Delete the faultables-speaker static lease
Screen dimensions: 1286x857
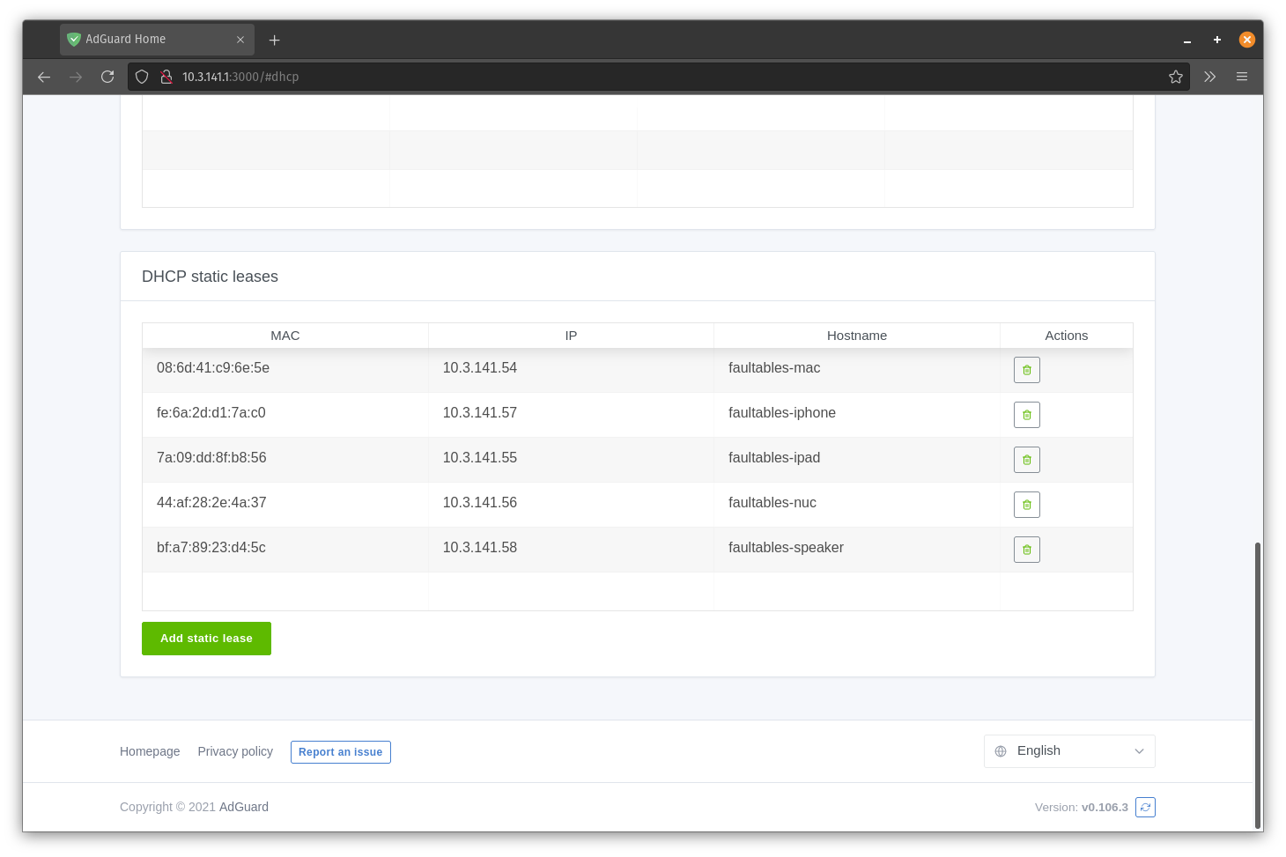click(x=1026, y=550)
